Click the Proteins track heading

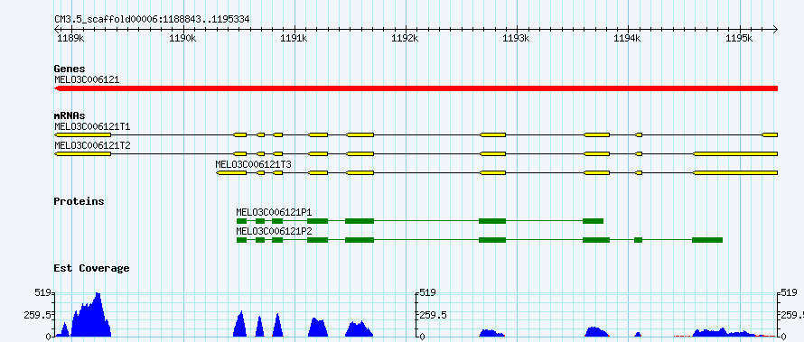[79, 201]
